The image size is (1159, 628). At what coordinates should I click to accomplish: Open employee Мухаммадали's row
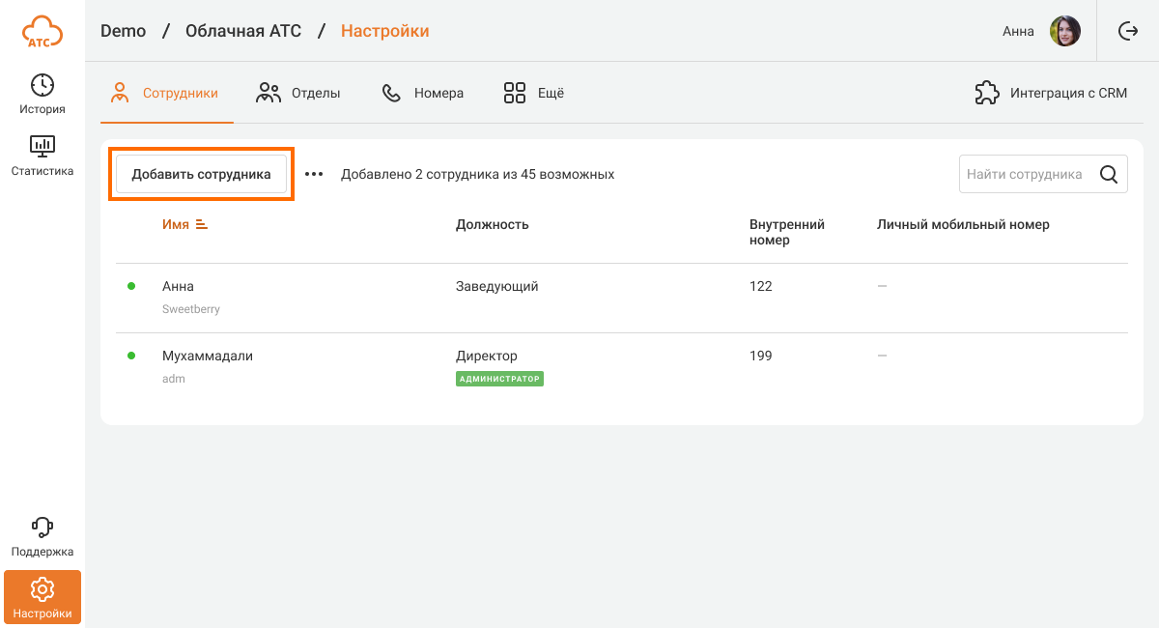[207, 357]
